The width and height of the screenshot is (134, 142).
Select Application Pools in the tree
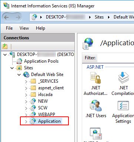click(x=41, y=61)
